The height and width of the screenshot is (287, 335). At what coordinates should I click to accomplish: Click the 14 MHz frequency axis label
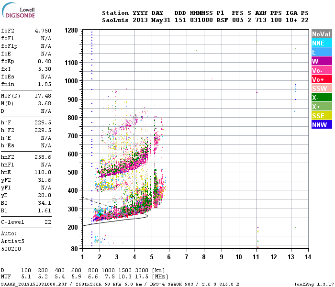(308, 257)
